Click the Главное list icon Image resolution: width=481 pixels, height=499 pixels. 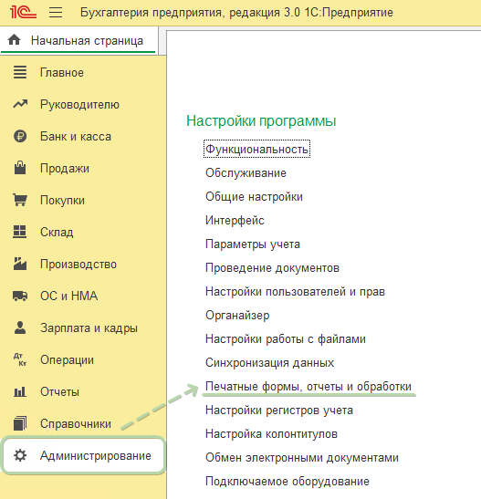pyautogui.click(x=20, y=72)
